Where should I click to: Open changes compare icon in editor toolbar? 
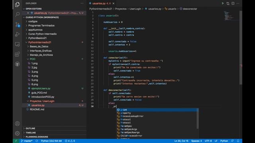coord(228,4)
